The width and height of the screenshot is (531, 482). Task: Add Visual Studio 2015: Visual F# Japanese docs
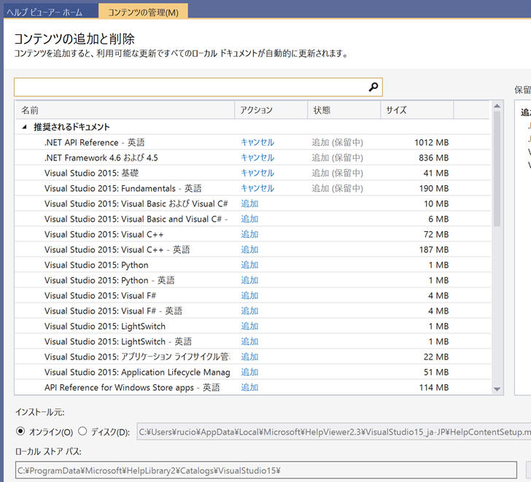pyautogui.click(x=249, y=295)
